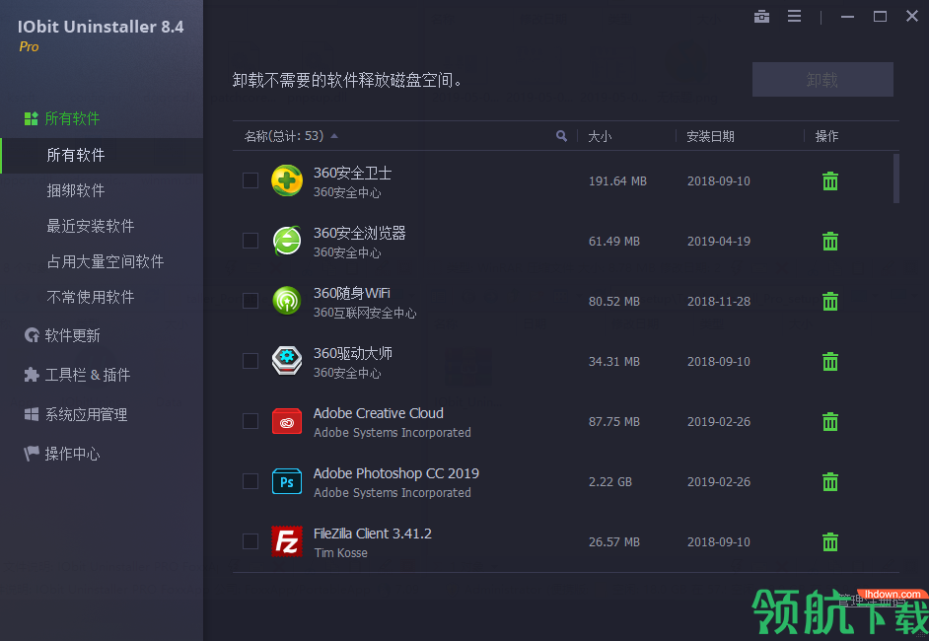Tick the checkbox for 360安全卫士
Screen dimensions: 929x641
coord(250,180)
